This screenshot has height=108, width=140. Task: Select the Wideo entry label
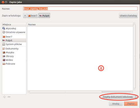coord(9,60)
